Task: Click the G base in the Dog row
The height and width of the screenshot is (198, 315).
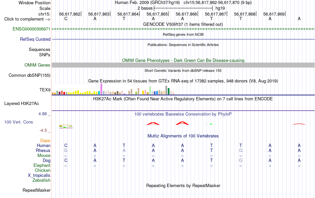Action: [x=241, y=160]
